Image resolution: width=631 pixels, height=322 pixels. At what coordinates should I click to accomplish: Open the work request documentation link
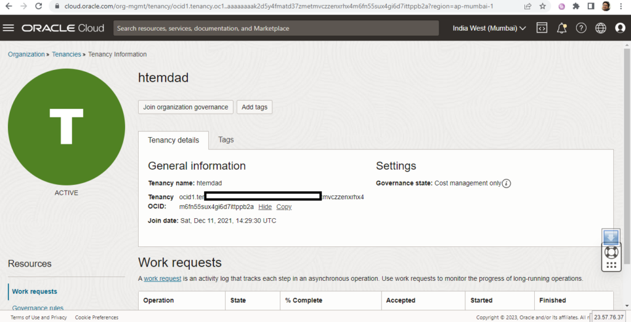click(163, 278)
